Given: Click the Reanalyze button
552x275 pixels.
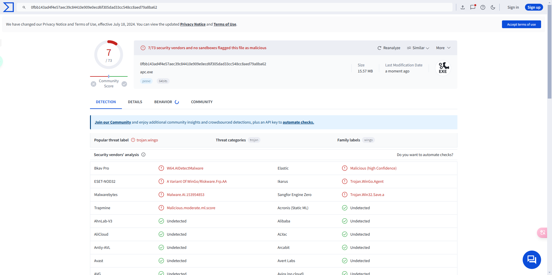Looking at the screenshot, I should [389, 48].
